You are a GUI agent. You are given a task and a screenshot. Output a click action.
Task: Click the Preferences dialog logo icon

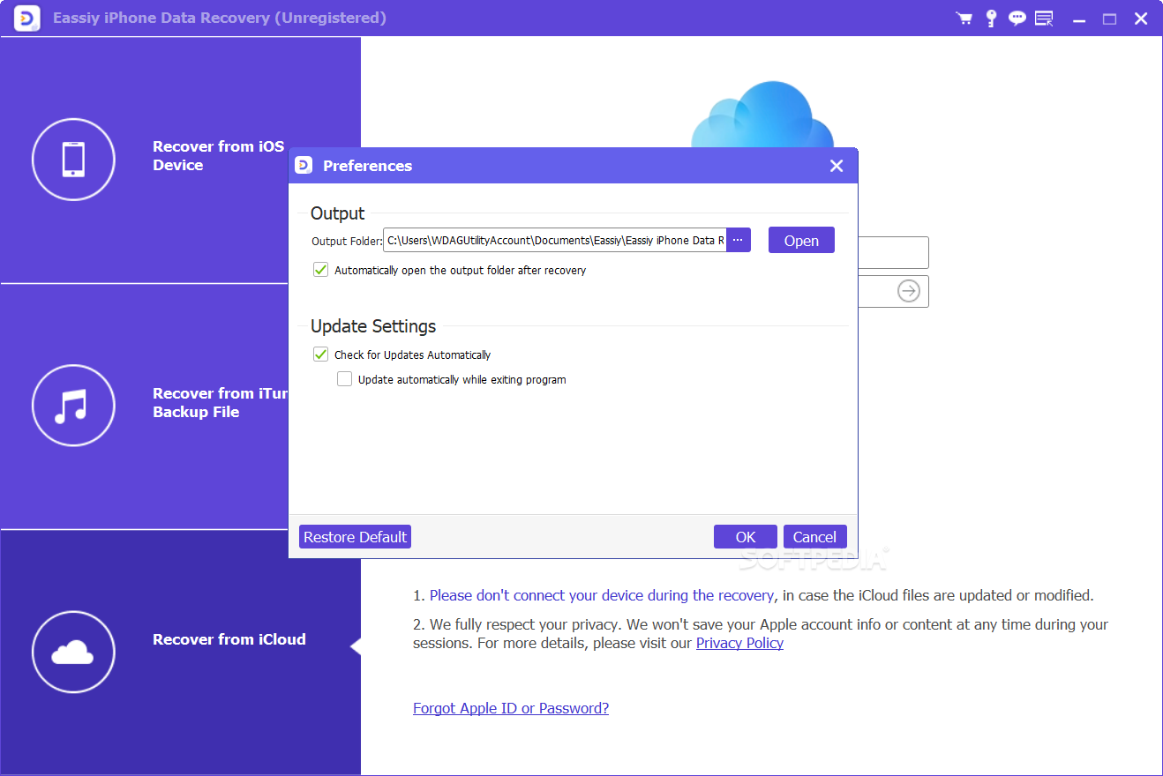pyautogui.click(x=304, y=165)
